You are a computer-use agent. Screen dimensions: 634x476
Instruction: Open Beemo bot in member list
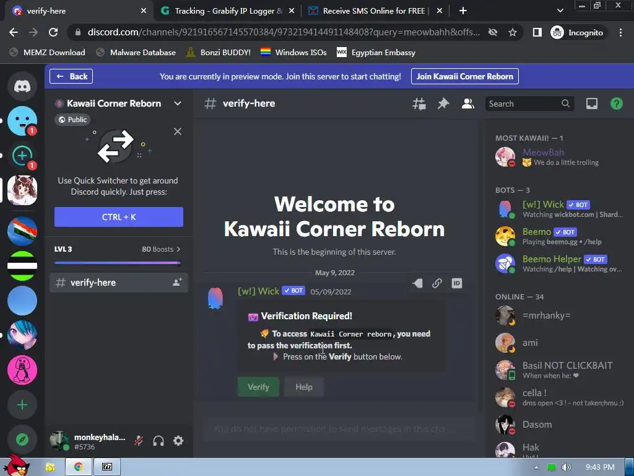pos(560,236)
